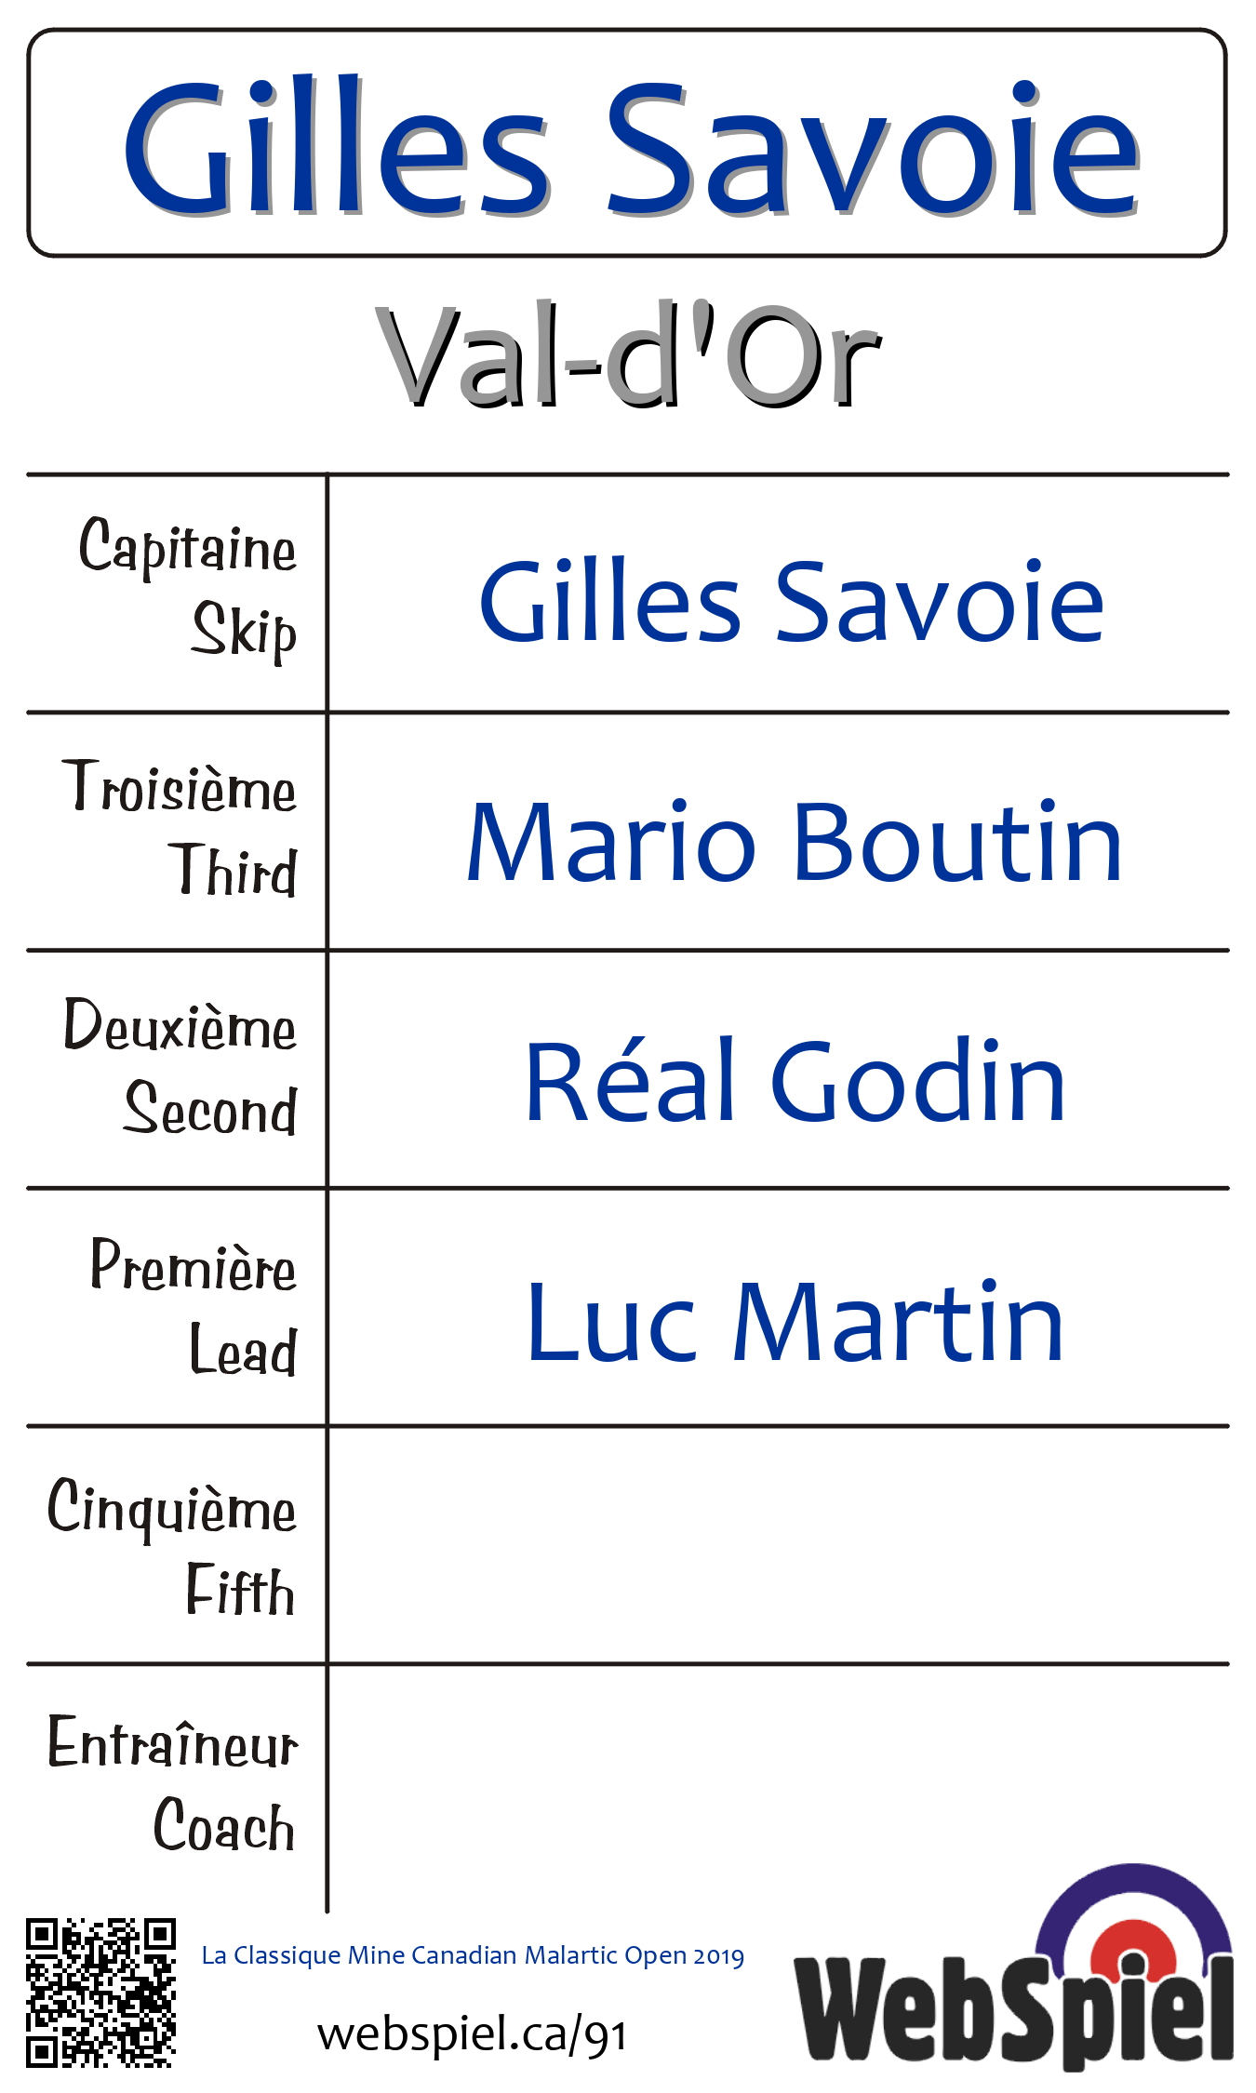1256x2093 pixels.
Task: Click the red center of the curling rings logo
Action: pyautogui.click(x=1133, y=1949)
